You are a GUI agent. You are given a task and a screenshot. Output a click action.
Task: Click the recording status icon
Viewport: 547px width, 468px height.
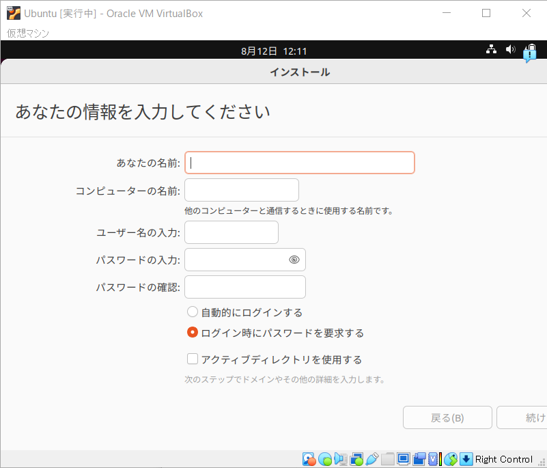[x=419, y=459]
